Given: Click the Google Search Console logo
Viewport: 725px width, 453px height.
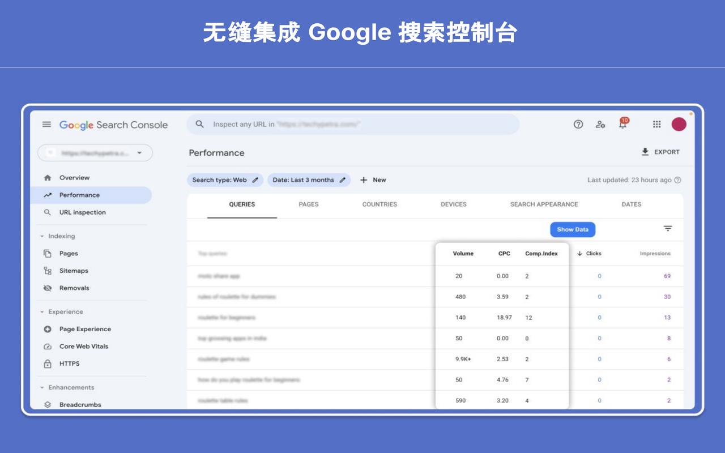Looking at the screenshot, I should 114,125.
